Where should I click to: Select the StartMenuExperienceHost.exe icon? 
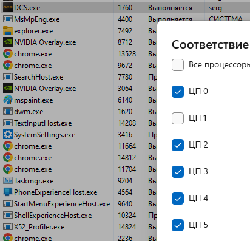tap(8, 204)
